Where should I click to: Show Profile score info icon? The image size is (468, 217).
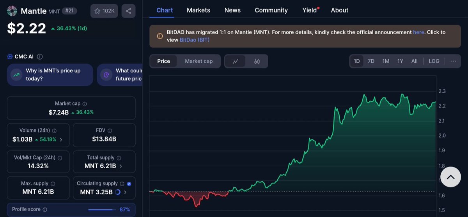point(45,210)
